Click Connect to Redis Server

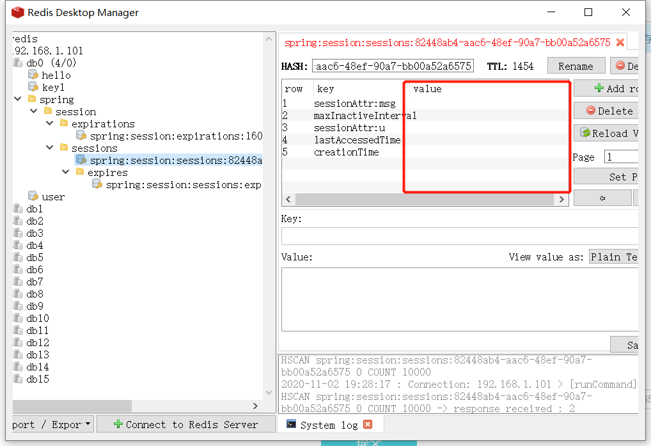(x=186, y=424)
